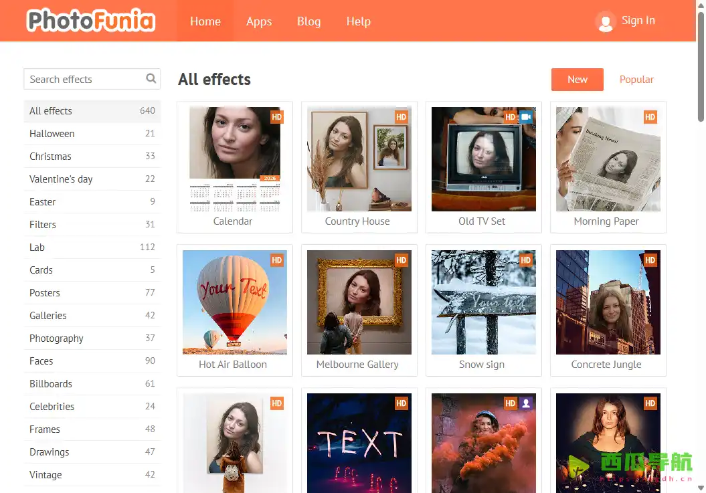Click the video camera badge on Old TV Set
The width and height of the screenshot is (706, 493).
[526, 117]
